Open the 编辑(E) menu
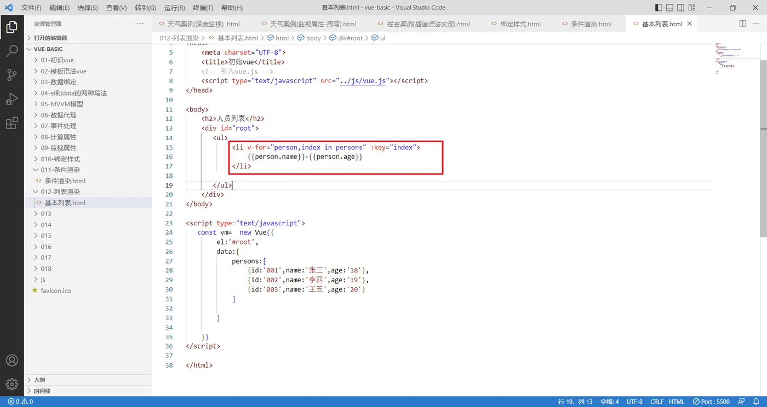The width and height of the screenshot is (767, 407). coord(59,8)
